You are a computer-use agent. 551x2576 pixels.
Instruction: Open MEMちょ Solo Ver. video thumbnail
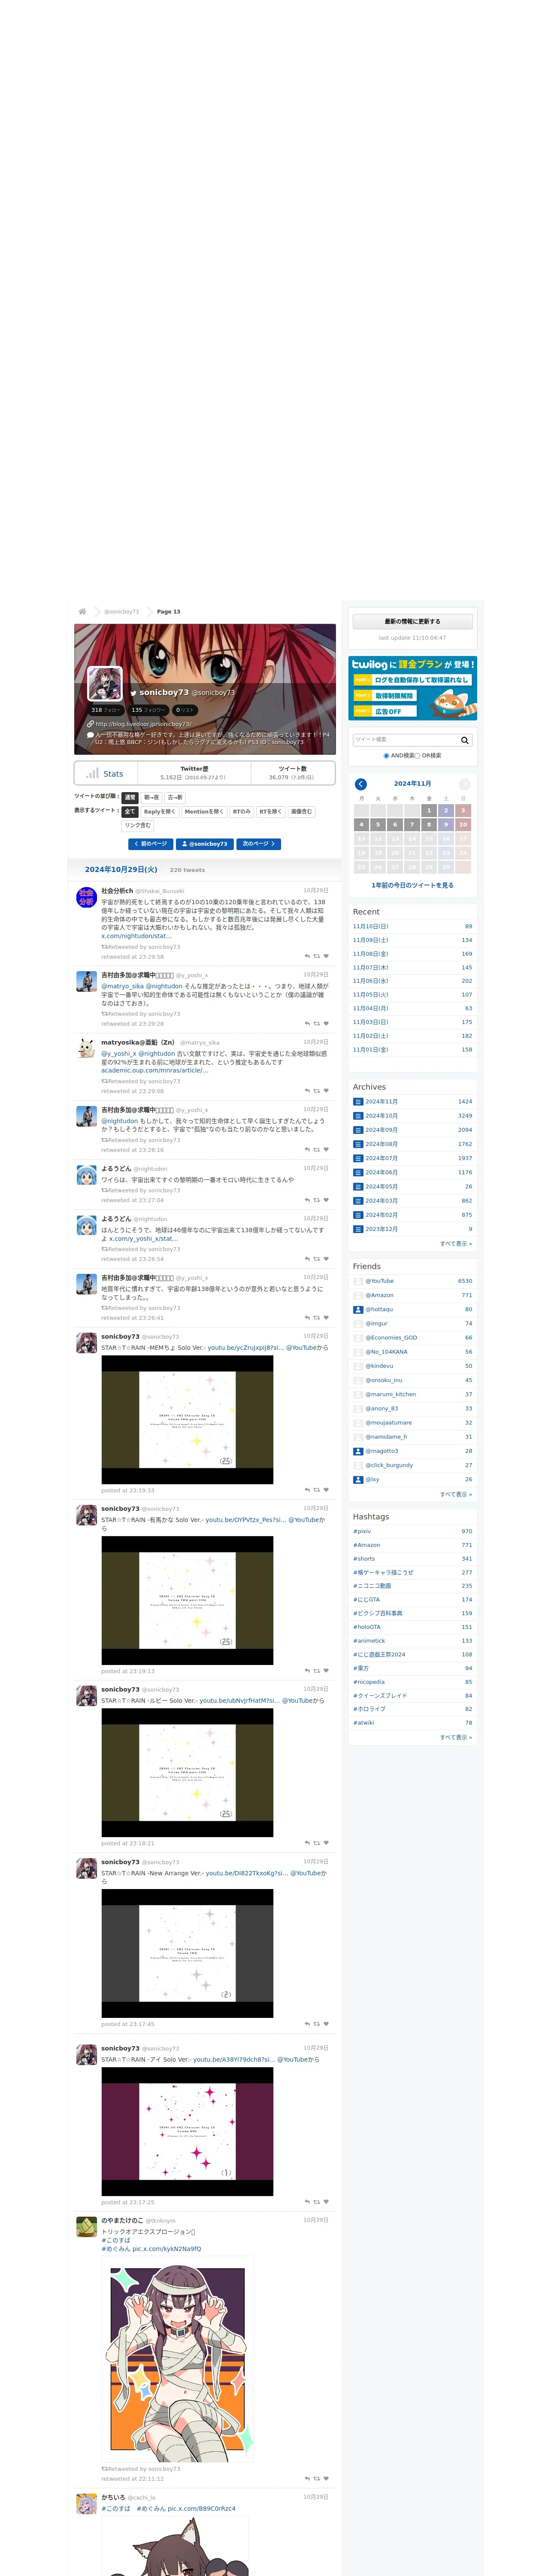point(187,1420)
